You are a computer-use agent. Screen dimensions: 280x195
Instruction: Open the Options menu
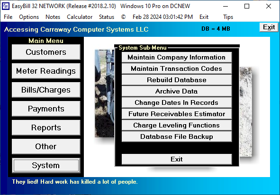click(x=29, y=17)
